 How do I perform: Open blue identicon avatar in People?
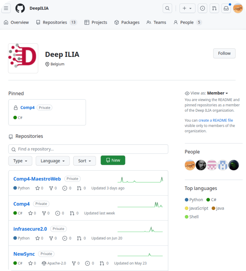223,165
